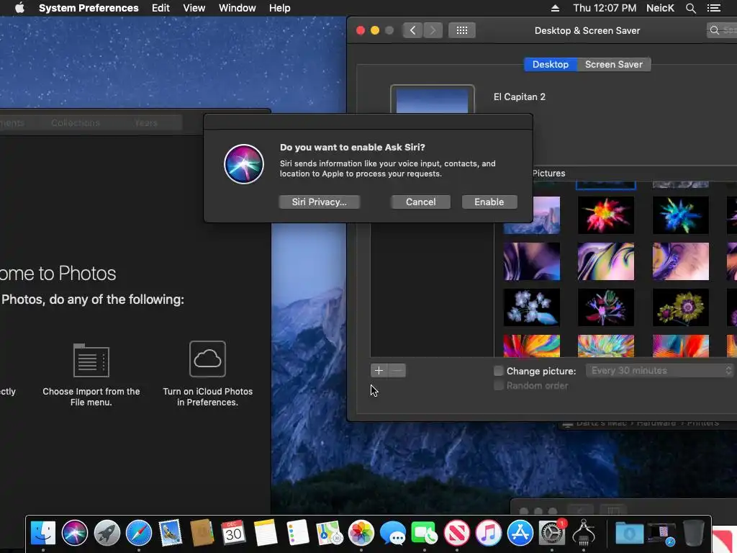Click the El Capitan 2 label
737x553 pixels.
click(520, 97)
